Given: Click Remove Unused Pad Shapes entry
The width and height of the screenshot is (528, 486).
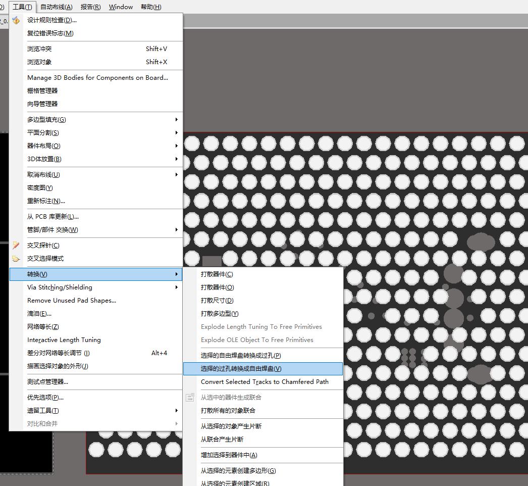Looking at the screenshot, I should [72, 301].
